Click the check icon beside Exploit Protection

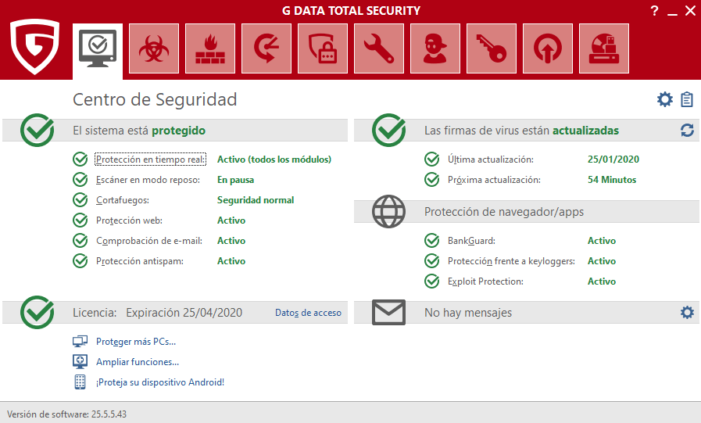[432, 281]
